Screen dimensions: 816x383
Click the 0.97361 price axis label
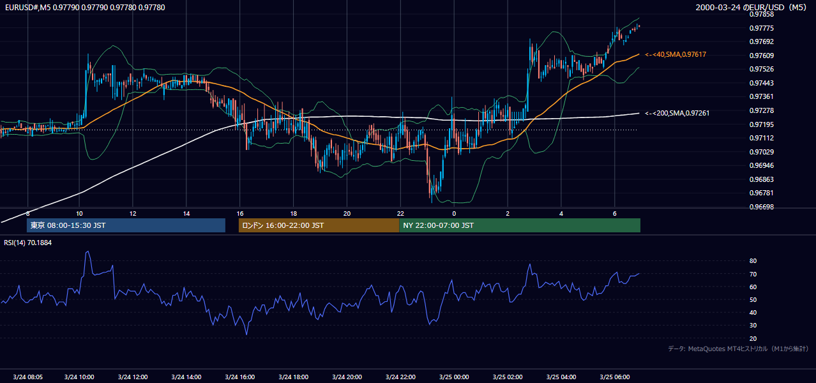click(762, 97)
